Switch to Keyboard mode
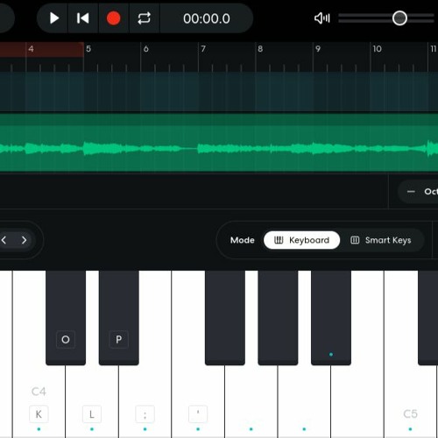Image resolution: width=438 pixels, height=438 pixels. click(x=301, y=240)
